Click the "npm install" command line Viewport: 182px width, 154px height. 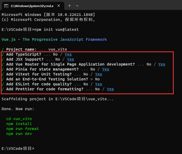(x=19, y=124)
